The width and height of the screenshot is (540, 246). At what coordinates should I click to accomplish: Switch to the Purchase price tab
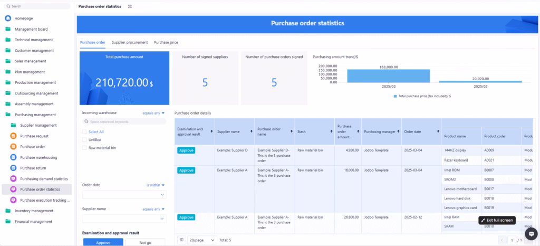coord(165,42)
